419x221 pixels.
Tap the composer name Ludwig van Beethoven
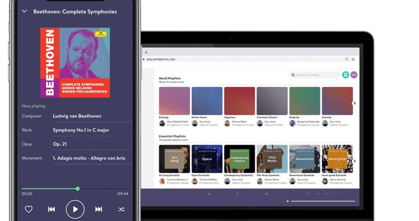(77, 116)
